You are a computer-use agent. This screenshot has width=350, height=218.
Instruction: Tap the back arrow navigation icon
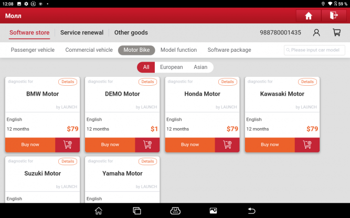pos(251,211)
